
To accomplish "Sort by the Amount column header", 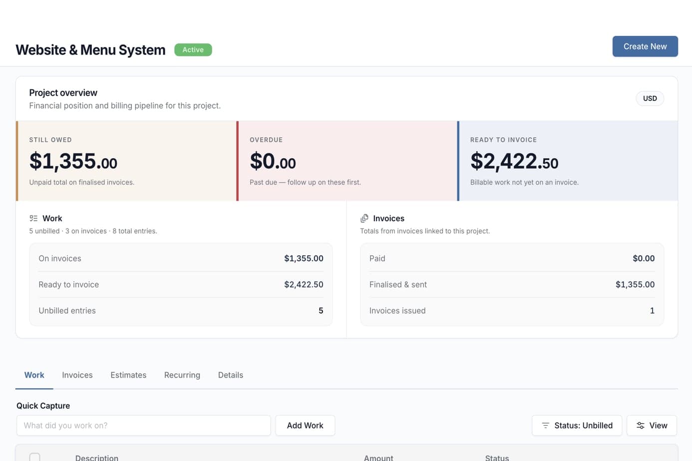I will 378,458.
